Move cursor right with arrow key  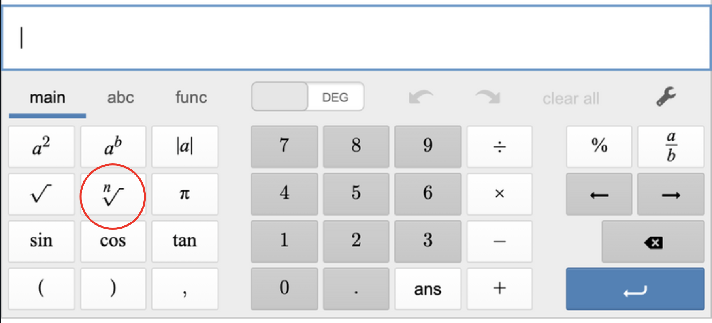671,194
